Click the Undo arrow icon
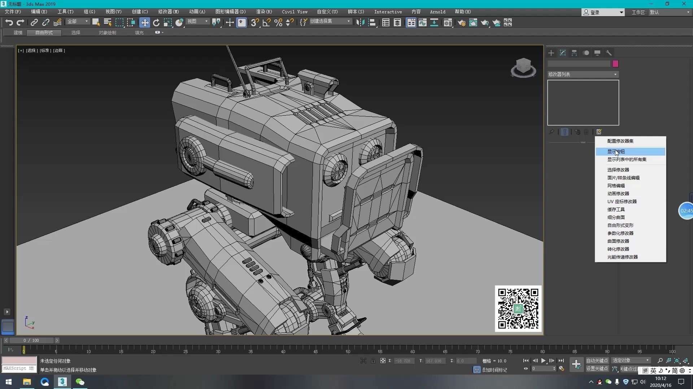Screen dimensions: 693x389 (9, 23)
